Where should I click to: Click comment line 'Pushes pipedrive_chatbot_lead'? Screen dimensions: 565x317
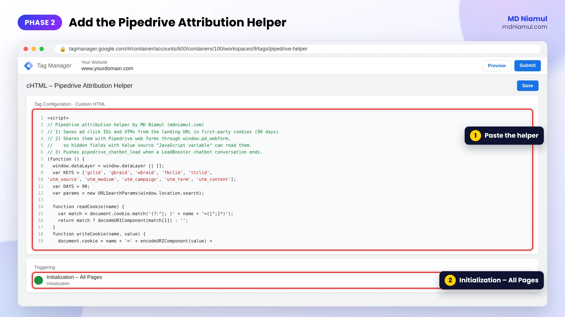click(x=155, y=152)
